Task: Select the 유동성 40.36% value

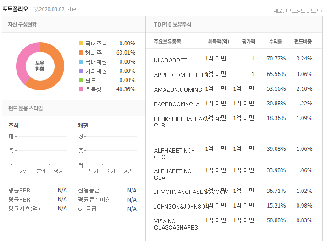Action: (126, 89)
